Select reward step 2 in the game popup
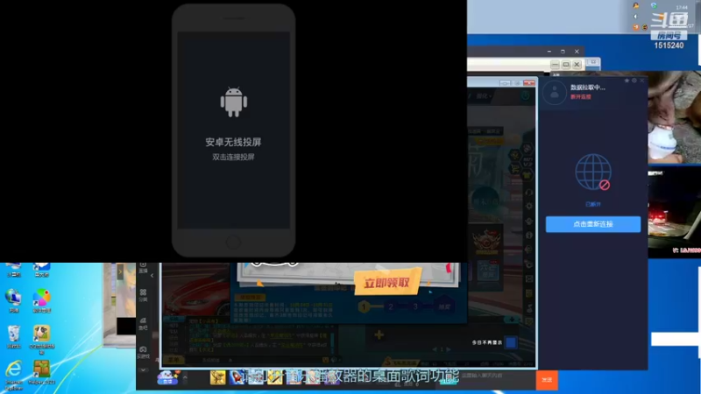Image resolution: width=701 pixels, height=394 pixels. tap(391, 307)
